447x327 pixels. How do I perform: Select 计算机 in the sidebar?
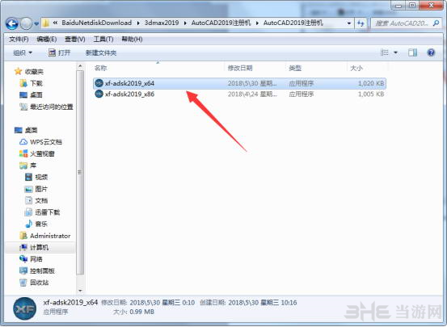(40, 247)
